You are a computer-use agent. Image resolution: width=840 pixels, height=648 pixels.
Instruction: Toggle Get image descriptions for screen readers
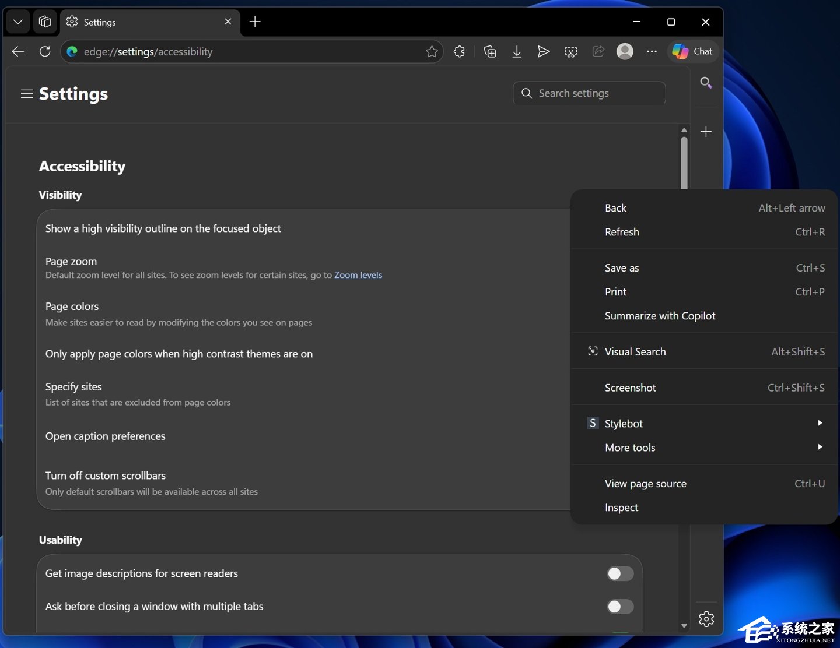620,573
